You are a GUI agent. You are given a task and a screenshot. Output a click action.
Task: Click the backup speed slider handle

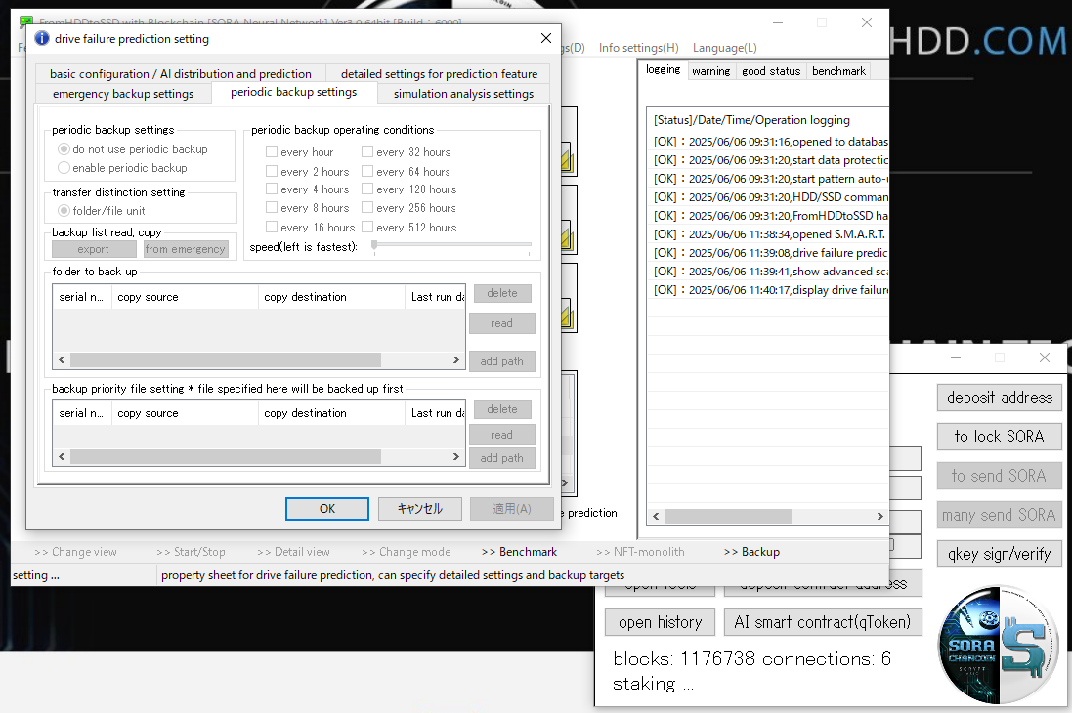(x=374, y=246)
